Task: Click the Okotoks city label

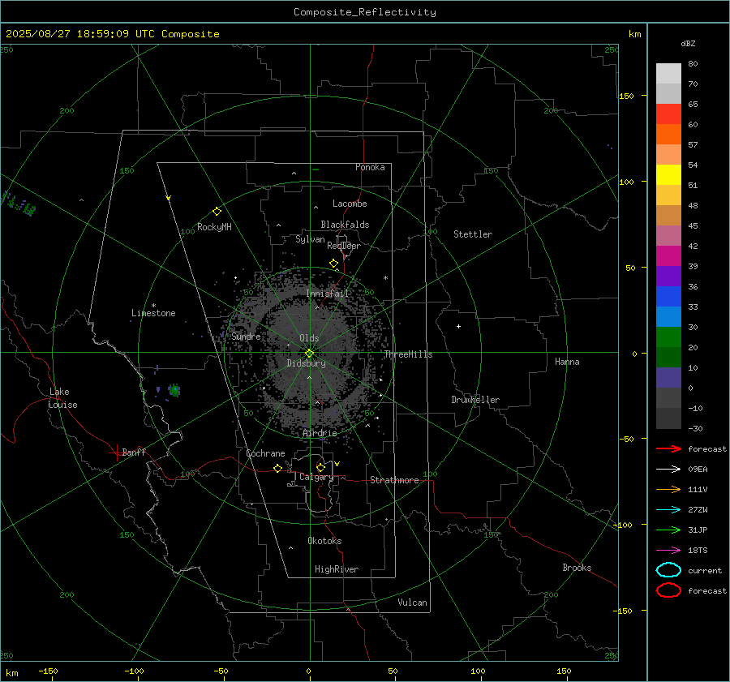Action: tap(324, 541)
